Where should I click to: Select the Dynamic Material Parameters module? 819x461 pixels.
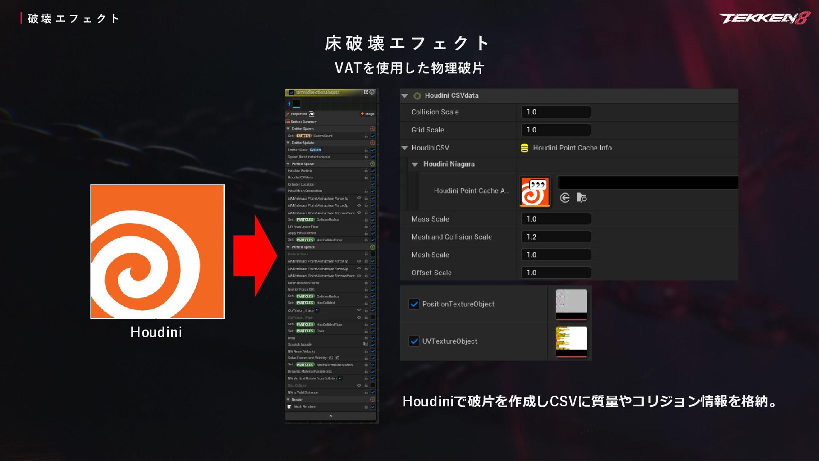(x=331, y=371)
